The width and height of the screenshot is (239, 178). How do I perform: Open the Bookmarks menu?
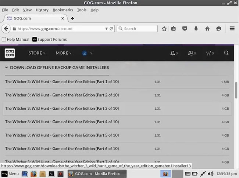tap(63, 10)
